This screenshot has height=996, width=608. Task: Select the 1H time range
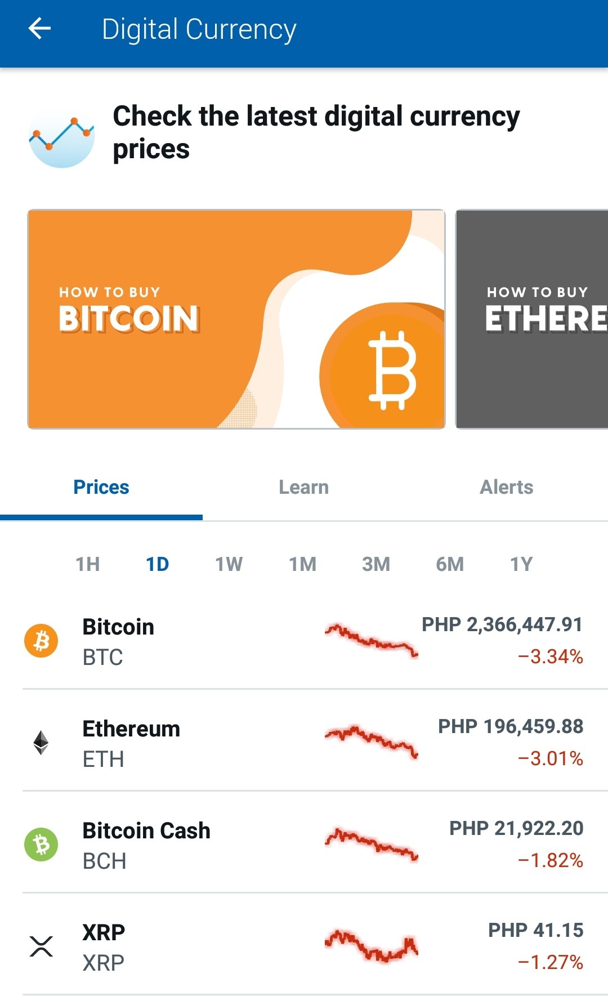click(x=88, y=564)
